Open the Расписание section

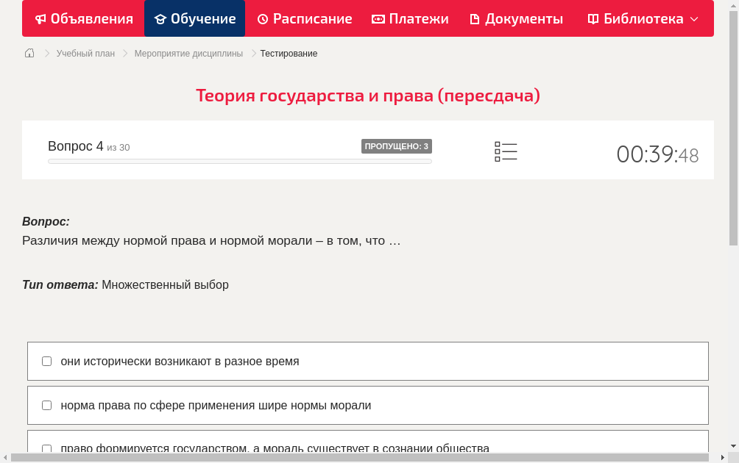click(305, 18)
